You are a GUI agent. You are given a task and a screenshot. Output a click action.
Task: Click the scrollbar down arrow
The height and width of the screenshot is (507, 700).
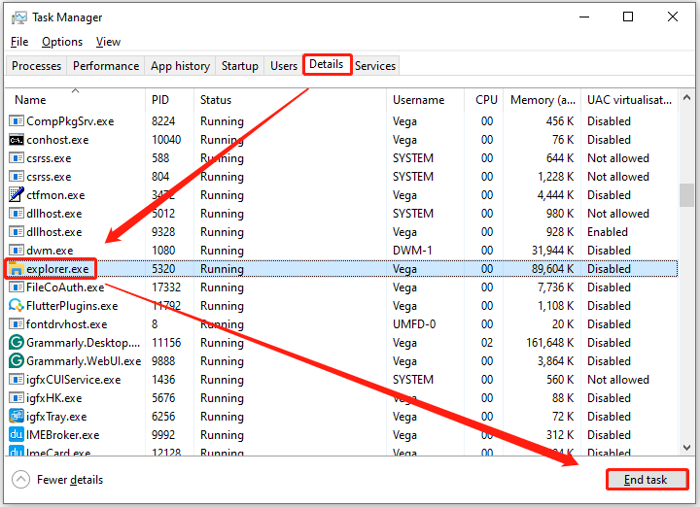pyautogui.click(x=687, y=447)
